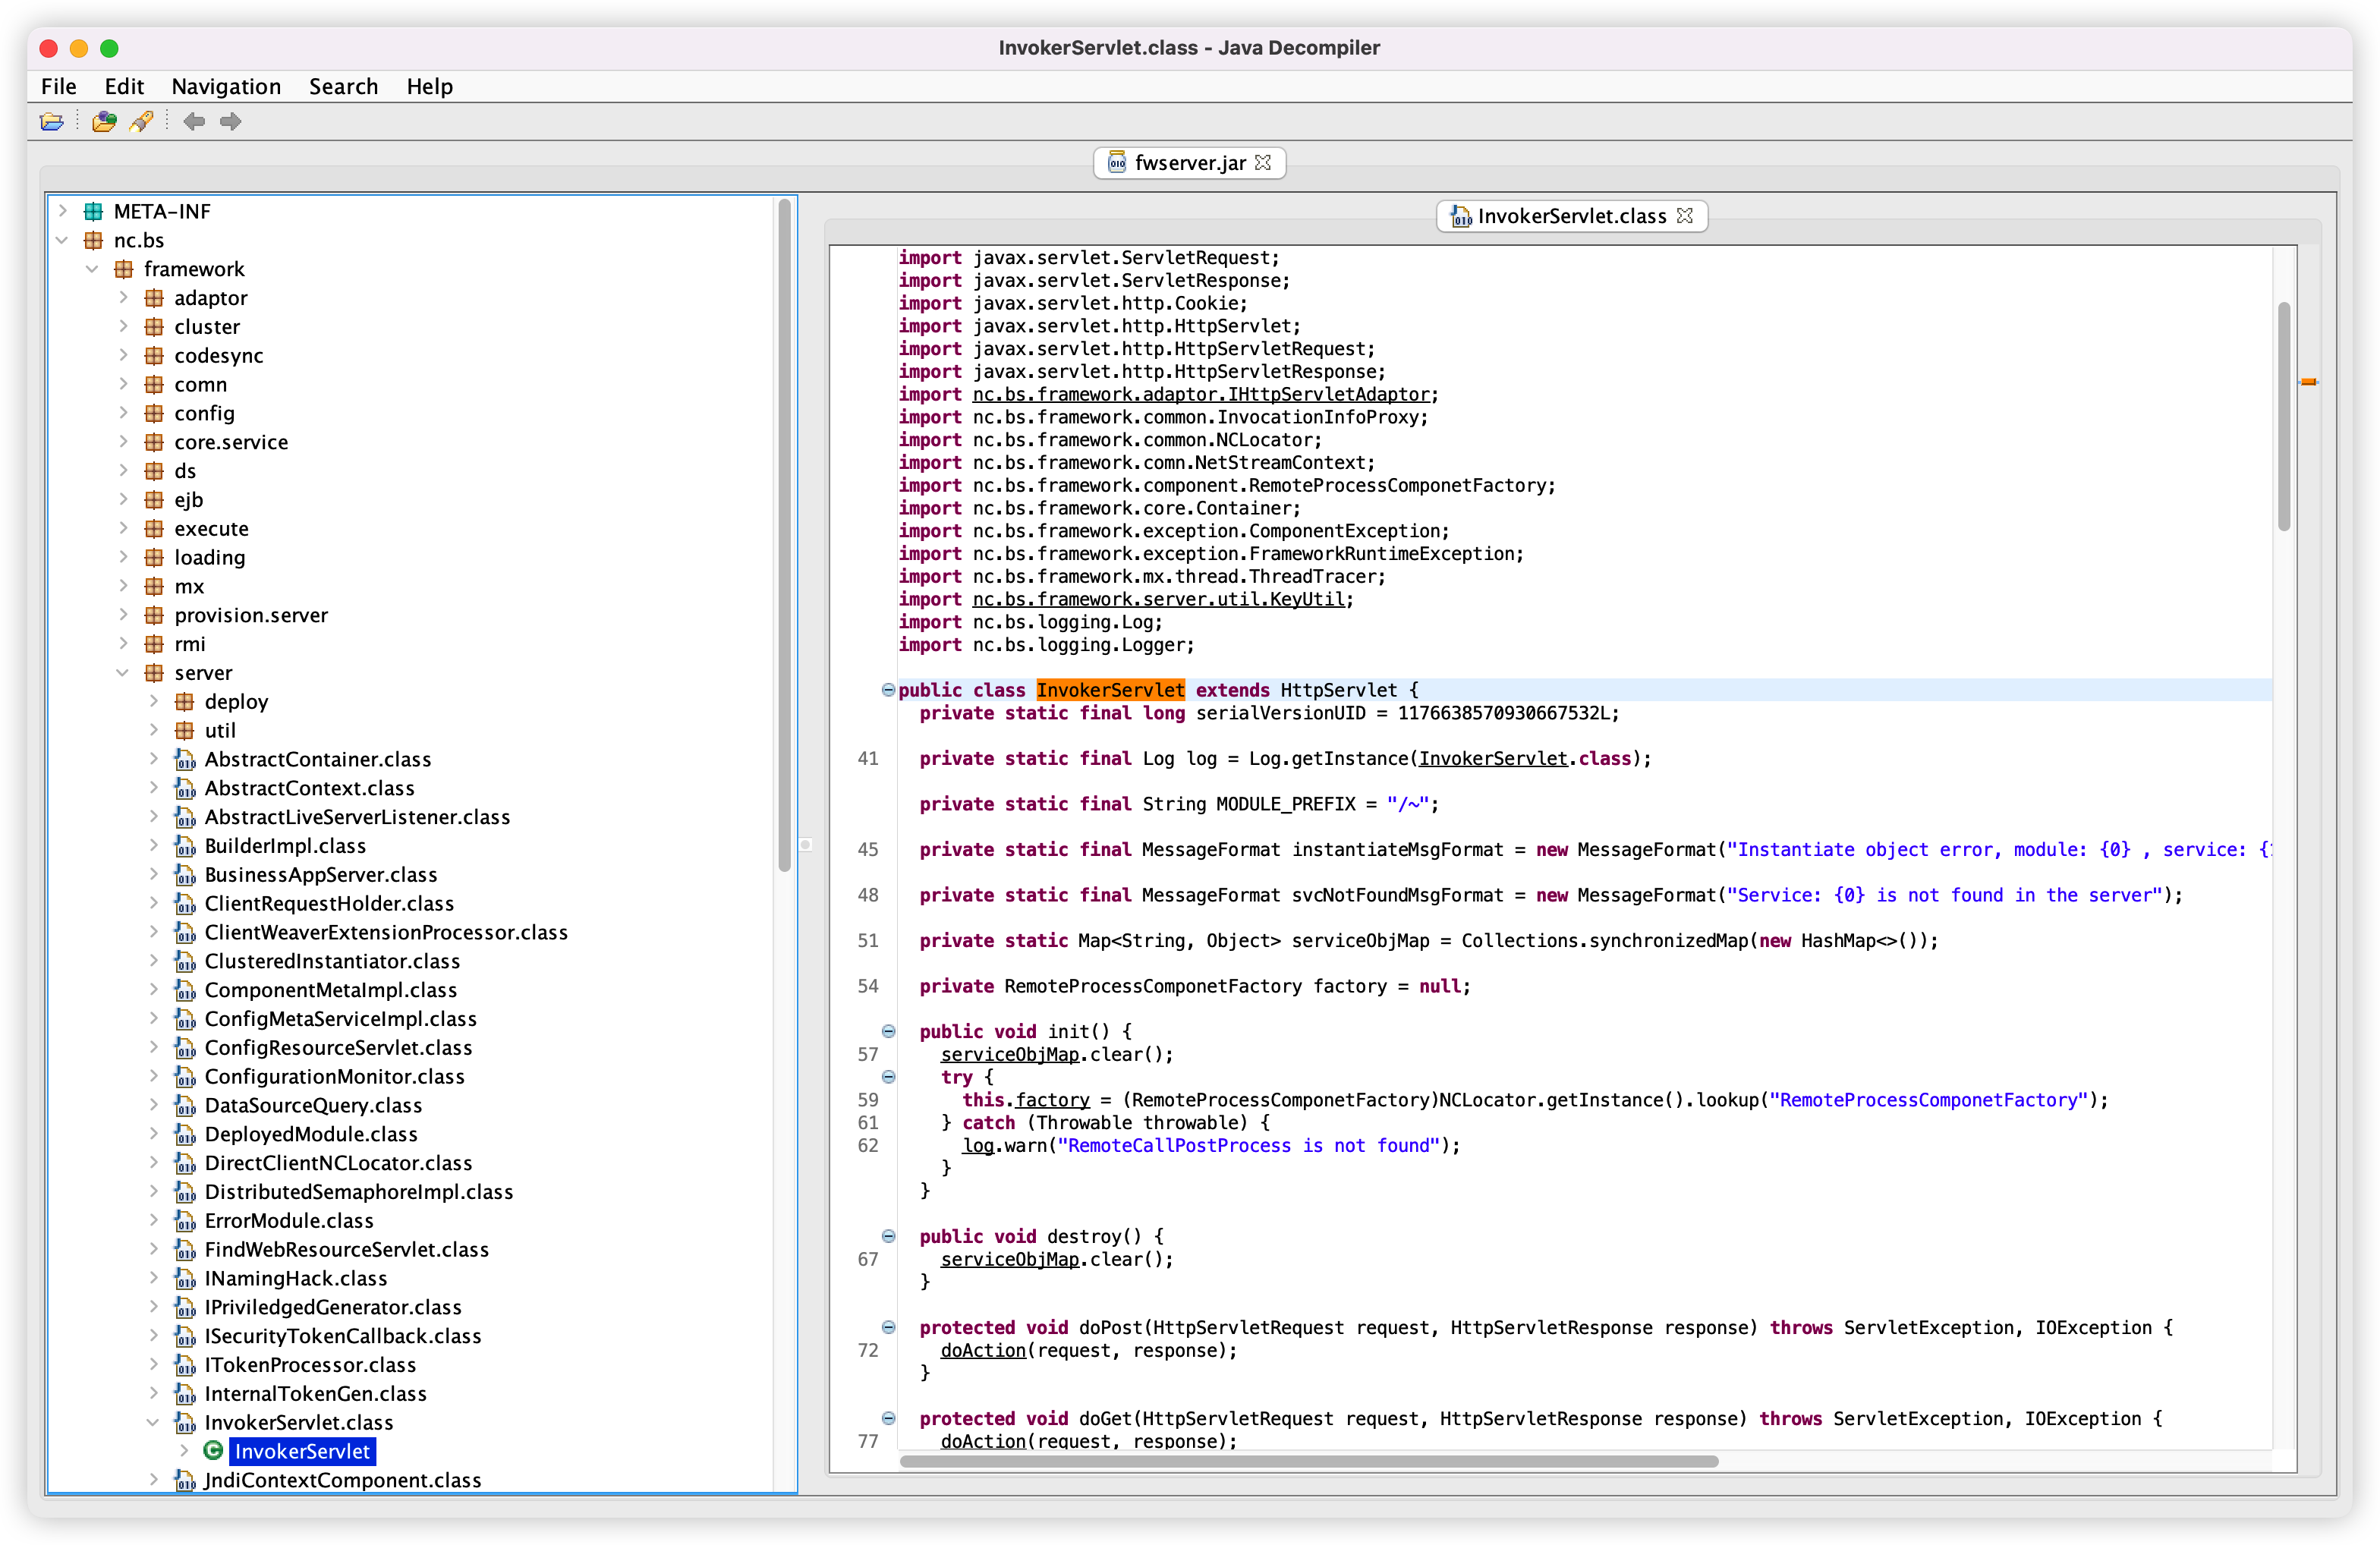The height and width of the screenshot is (1545, 2380).
Task: Collapse the try block code fold
Action: (888, 1077)
